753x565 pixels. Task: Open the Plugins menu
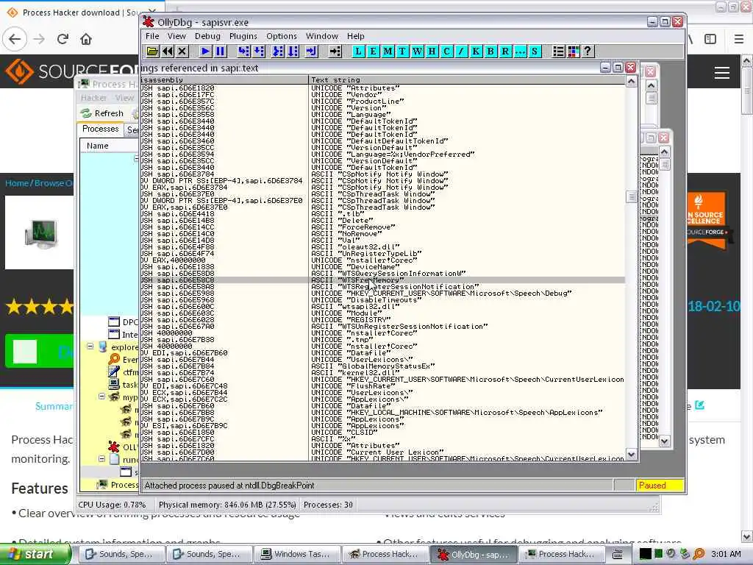pyautogui.click(x=243, y=36)
